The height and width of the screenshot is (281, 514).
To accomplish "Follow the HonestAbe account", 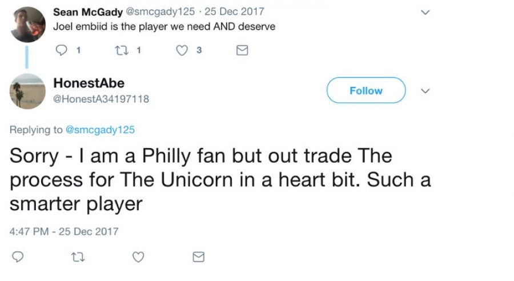I will [x=366, y=91].
